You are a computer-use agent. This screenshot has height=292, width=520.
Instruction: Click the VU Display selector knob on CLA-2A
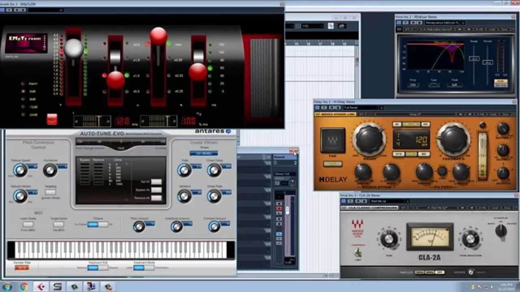point(501,231)
